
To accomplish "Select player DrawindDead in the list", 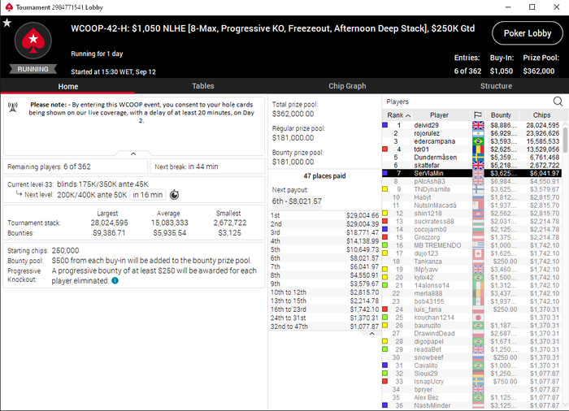I will [x=471, y=333].
